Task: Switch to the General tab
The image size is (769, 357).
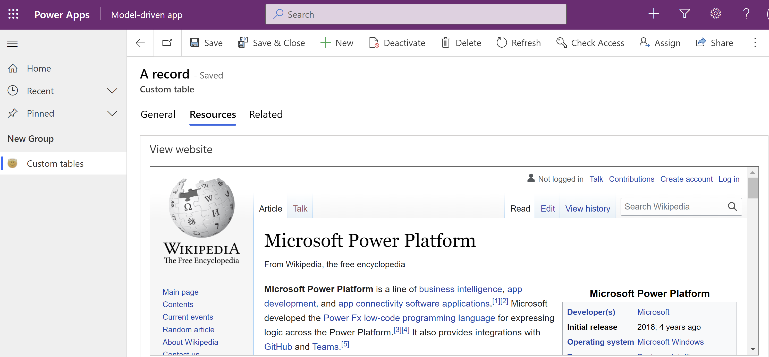Action: pos(157,115)
